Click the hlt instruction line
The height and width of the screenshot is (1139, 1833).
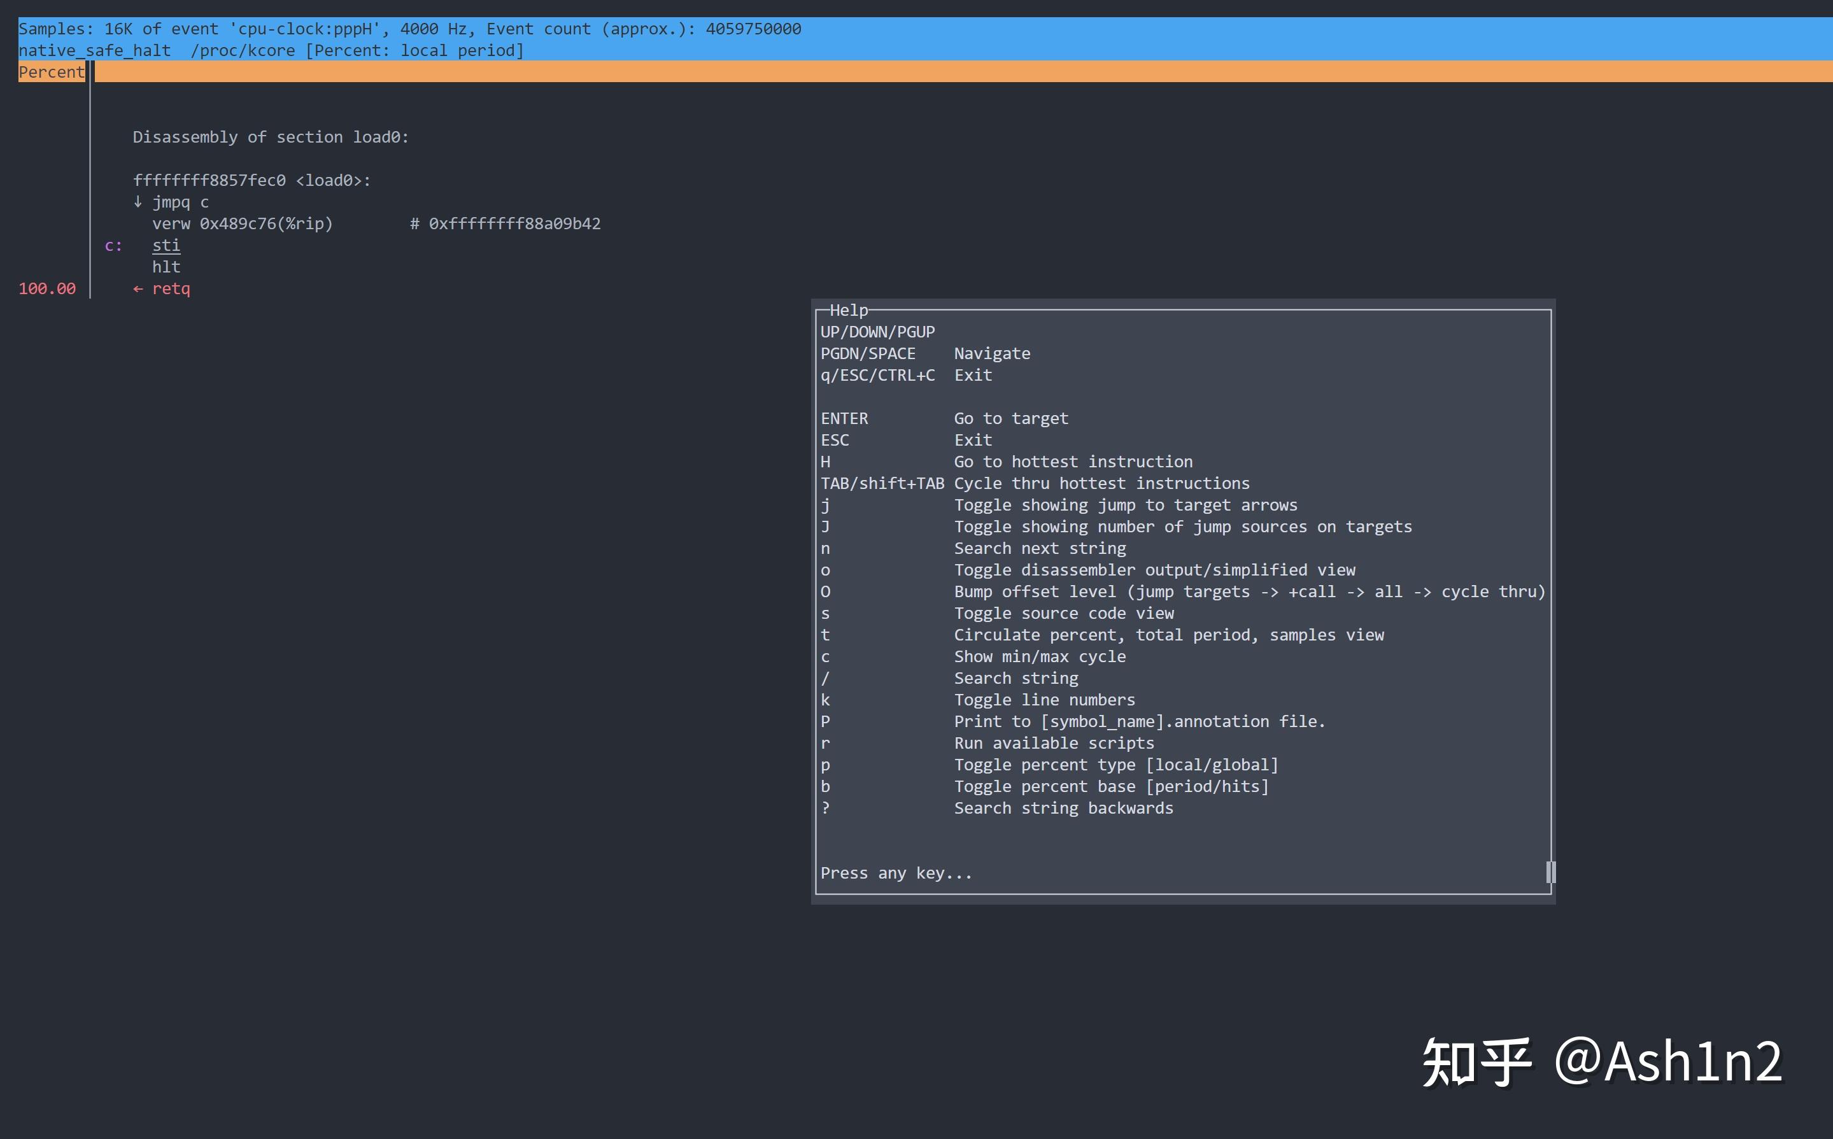[166, 267]
